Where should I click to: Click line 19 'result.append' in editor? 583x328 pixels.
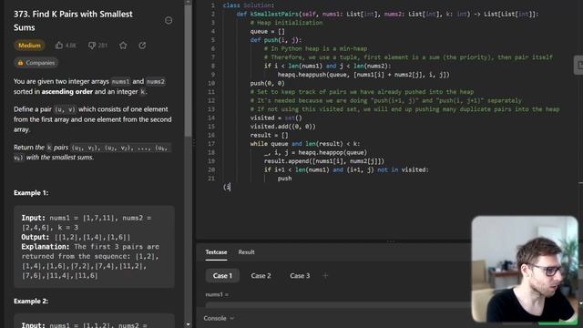(324, 161)
